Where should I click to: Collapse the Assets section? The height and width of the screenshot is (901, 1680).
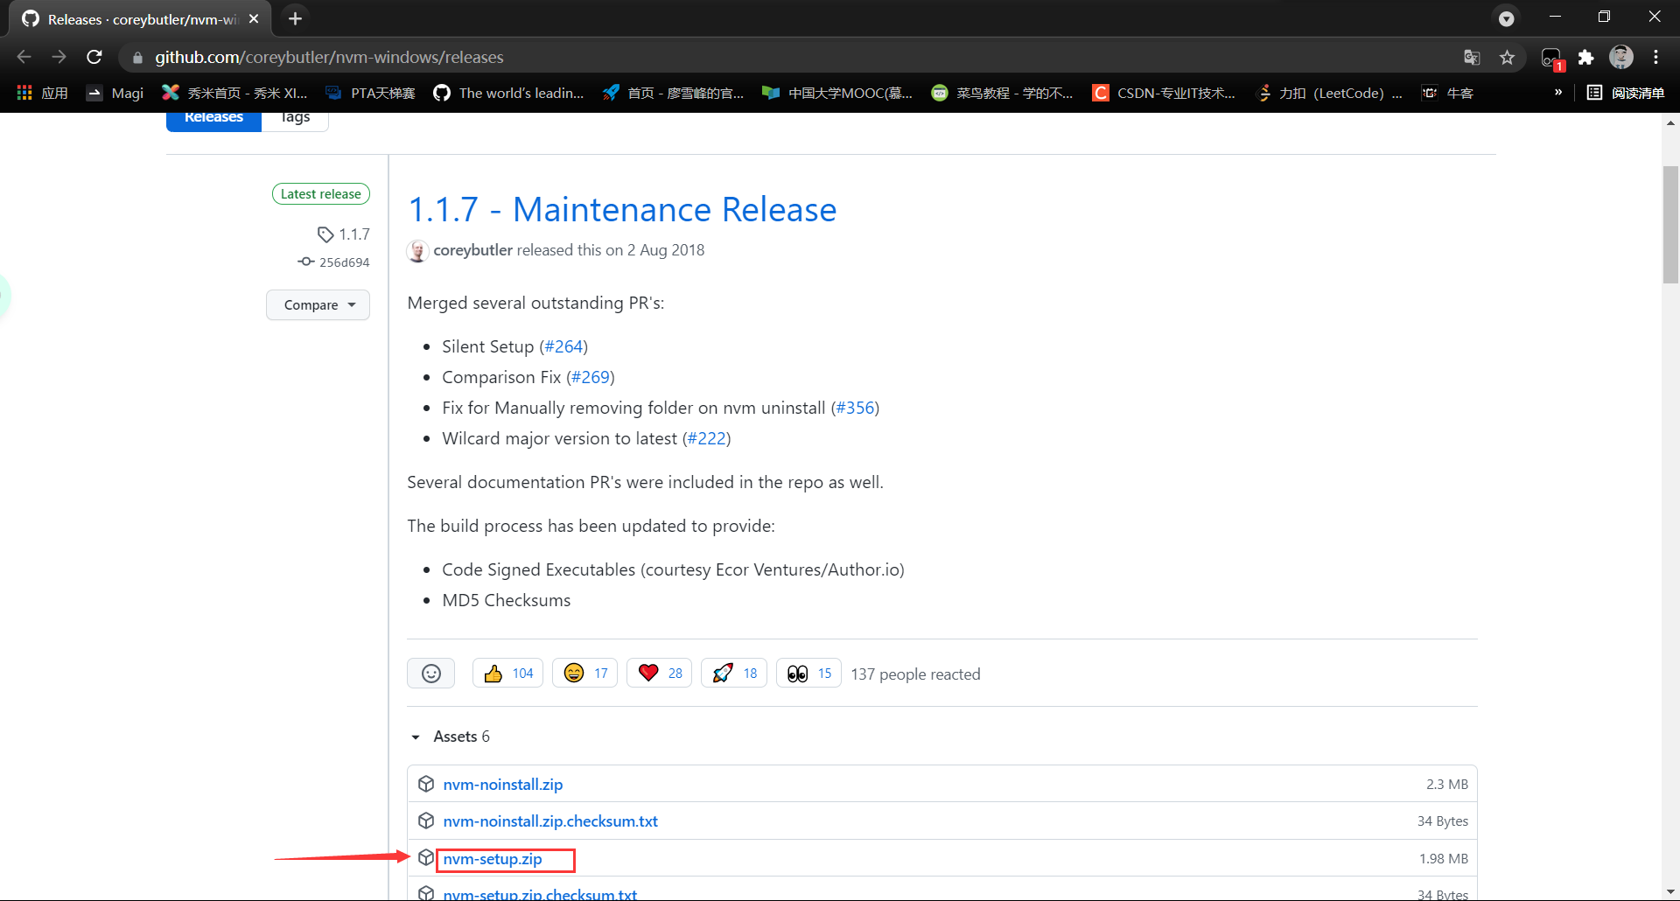click(450, 737)
